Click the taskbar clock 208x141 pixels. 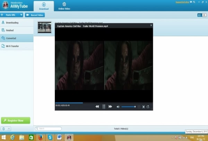(x=201, y=138)
